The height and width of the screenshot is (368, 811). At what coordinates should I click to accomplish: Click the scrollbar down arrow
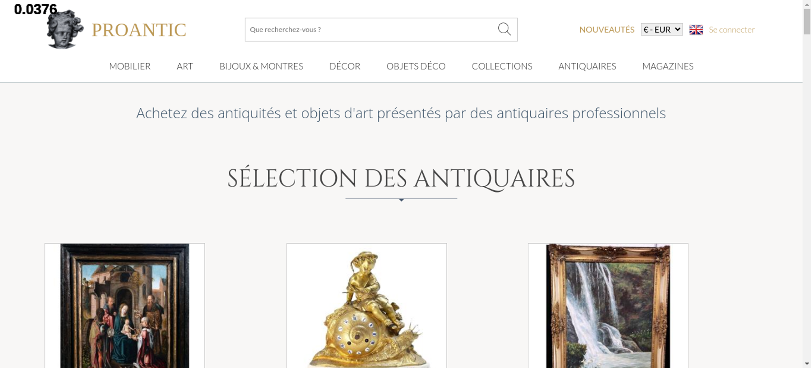pos(807,364)
